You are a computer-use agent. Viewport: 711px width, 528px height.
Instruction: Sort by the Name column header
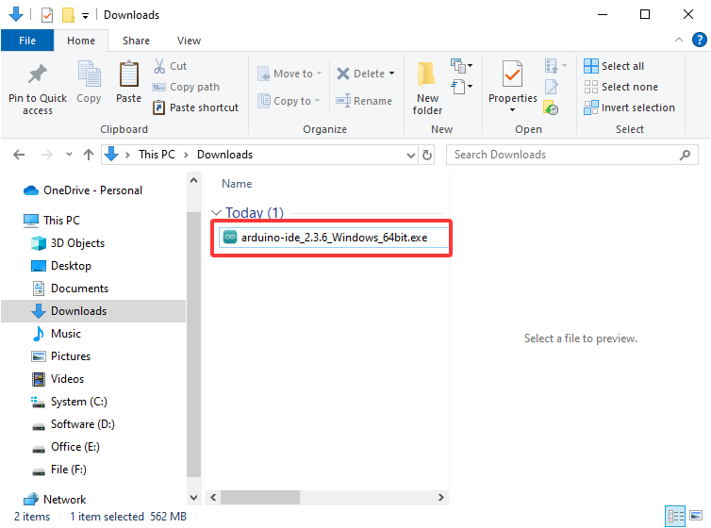pos(237,184)
